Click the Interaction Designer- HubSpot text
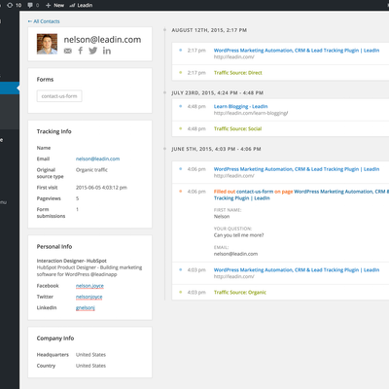Image resolution: width=389 pixels, height=389 pixels. [72, 261]
